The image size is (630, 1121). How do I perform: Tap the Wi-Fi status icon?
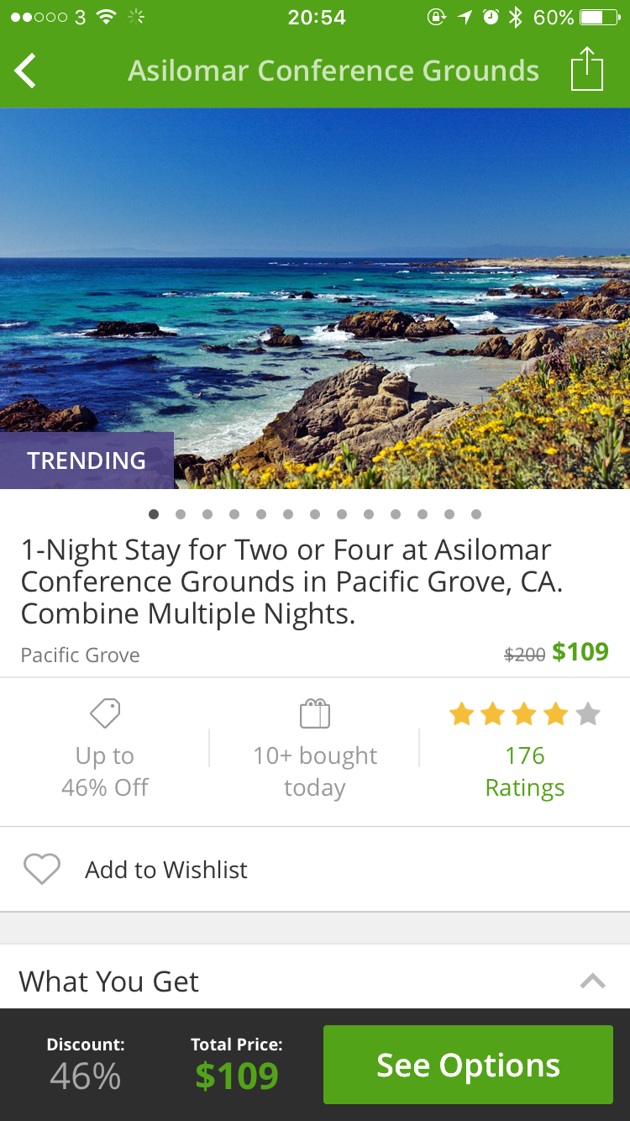coord(106,17)
